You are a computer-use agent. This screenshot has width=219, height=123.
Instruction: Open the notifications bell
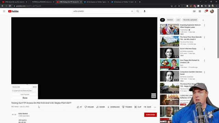[x=205, y=11]
